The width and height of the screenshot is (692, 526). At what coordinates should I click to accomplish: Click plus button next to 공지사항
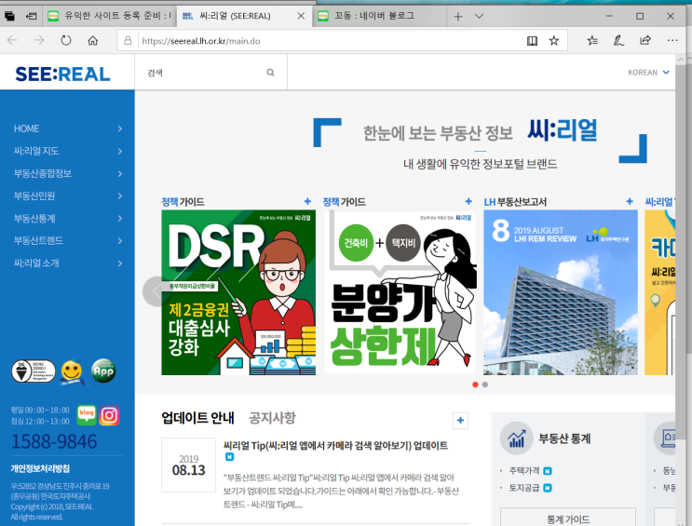coord(460,421)
